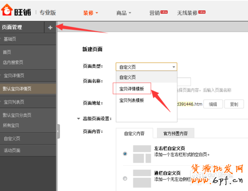Click the 新建页面 heading text
The height and width of the screenshot is (191, 248).
(92, 49)
